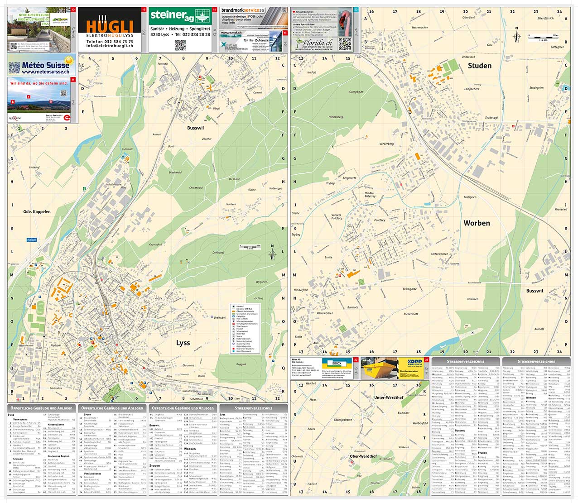Image resolution: width=578 pixels, height=503 pixels.
Task: Click the "Tannholz" forest label
Action: pos(375,483)
